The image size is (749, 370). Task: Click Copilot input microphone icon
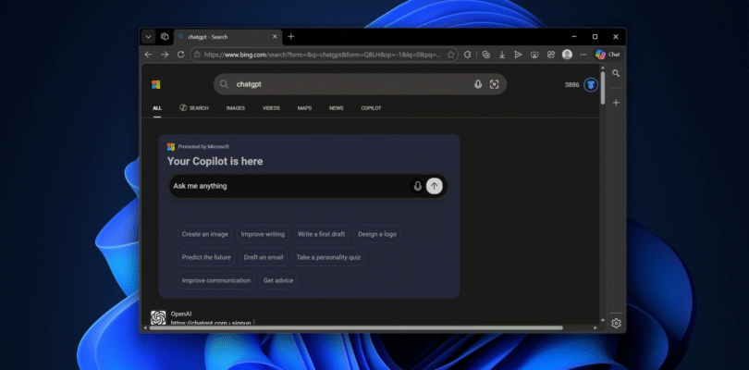pyautogui.click(x=417, y=186)
